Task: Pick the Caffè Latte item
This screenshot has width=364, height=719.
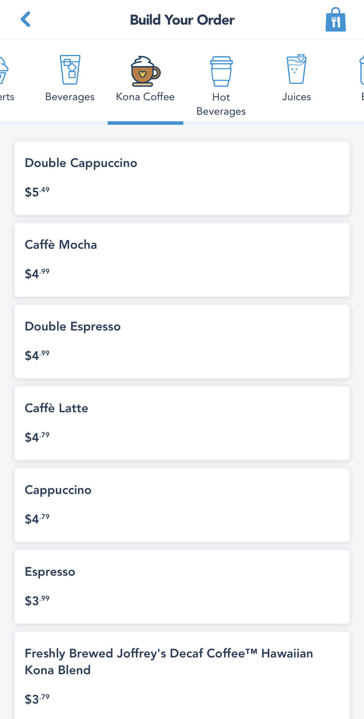Action: click(182, 423)
